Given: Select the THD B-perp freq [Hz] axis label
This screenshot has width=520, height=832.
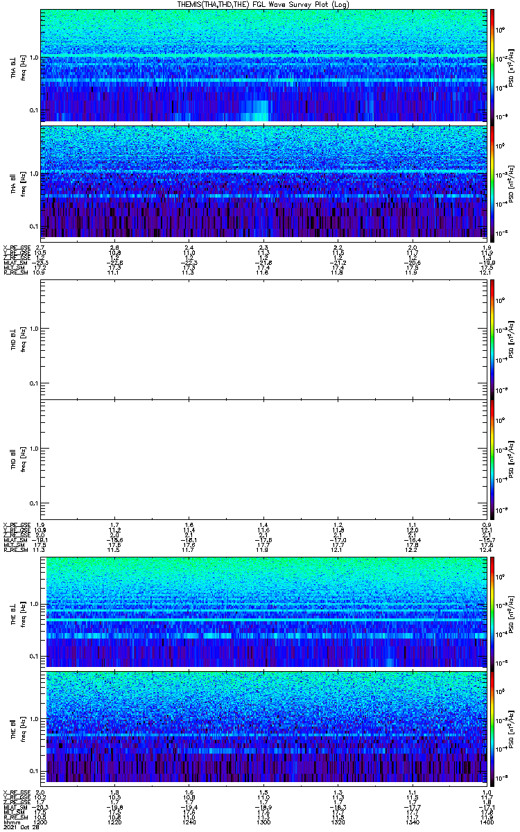Looking at the screenshot, I should (x=23, y=339).
